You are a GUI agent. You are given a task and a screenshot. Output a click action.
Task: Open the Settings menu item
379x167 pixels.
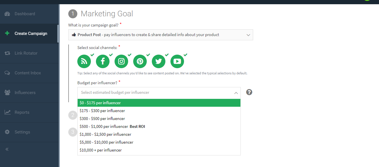[22, 132]
